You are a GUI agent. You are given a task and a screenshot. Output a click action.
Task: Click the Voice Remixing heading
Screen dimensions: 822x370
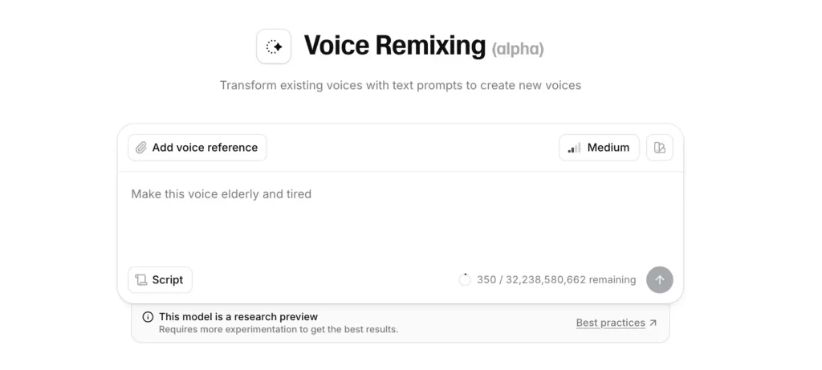coord(394,46)
